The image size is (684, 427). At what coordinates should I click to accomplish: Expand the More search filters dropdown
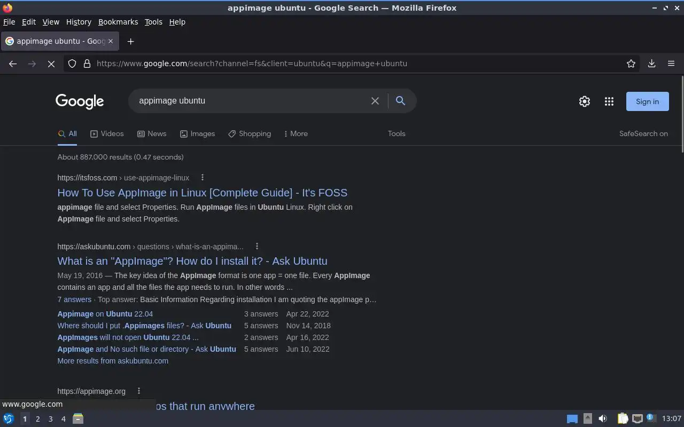click(x=296, y=133)
